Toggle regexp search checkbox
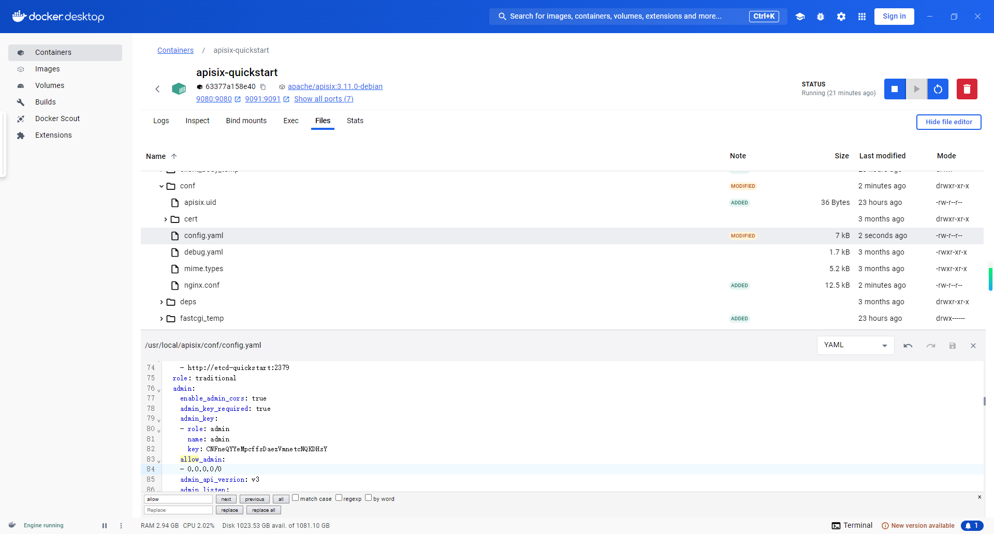The height and width of the screenshot is (534, 994). [x=339, y=498]
